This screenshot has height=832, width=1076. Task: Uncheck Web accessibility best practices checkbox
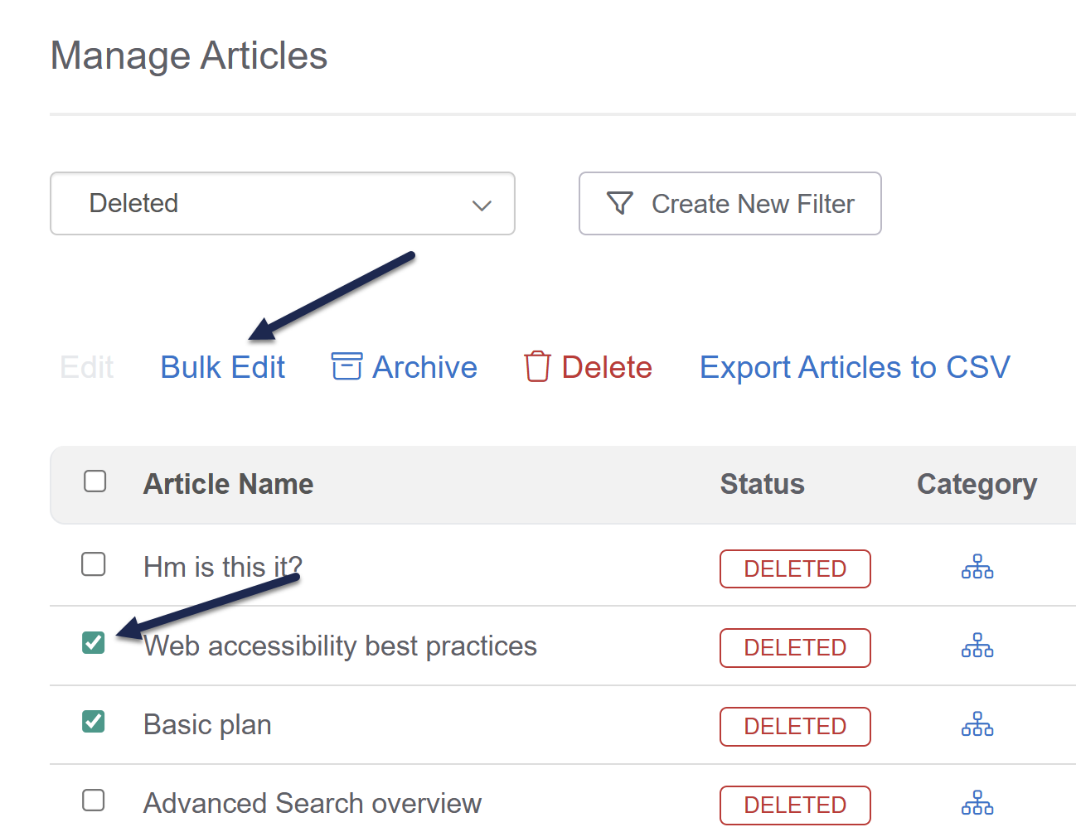pyautogui.click(x=94, y=643)
